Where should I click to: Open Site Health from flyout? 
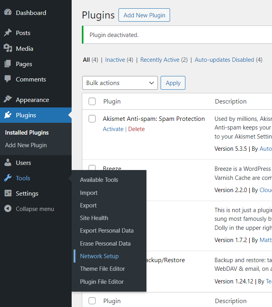tap(94, 218)
